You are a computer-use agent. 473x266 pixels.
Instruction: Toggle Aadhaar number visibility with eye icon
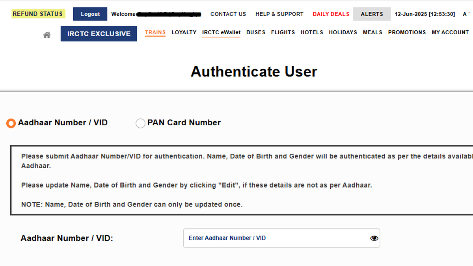click(374, 238)
